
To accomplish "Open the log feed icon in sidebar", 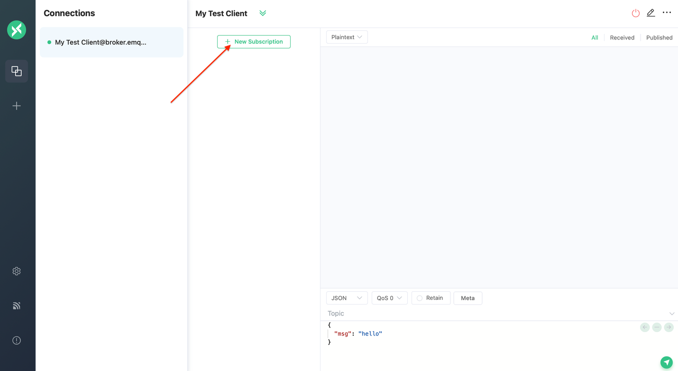I will coord(17,306).
